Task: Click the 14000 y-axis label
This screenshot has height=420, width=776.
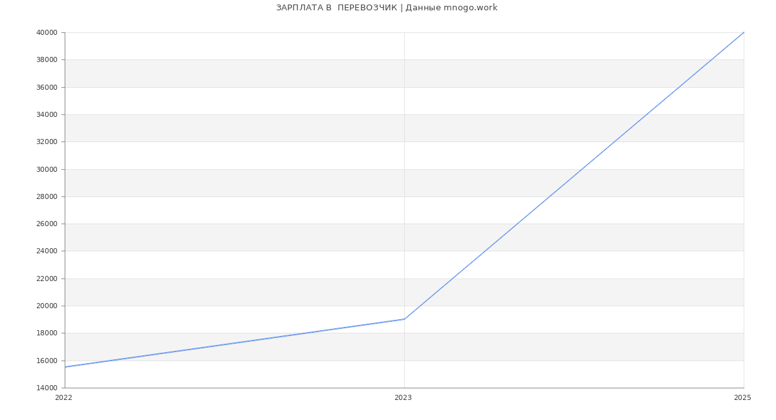Action: pos(47,388)
